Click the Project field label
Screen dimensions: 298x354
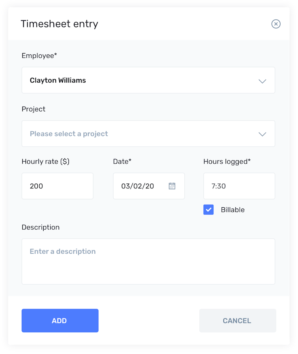[x=33, y=109]
